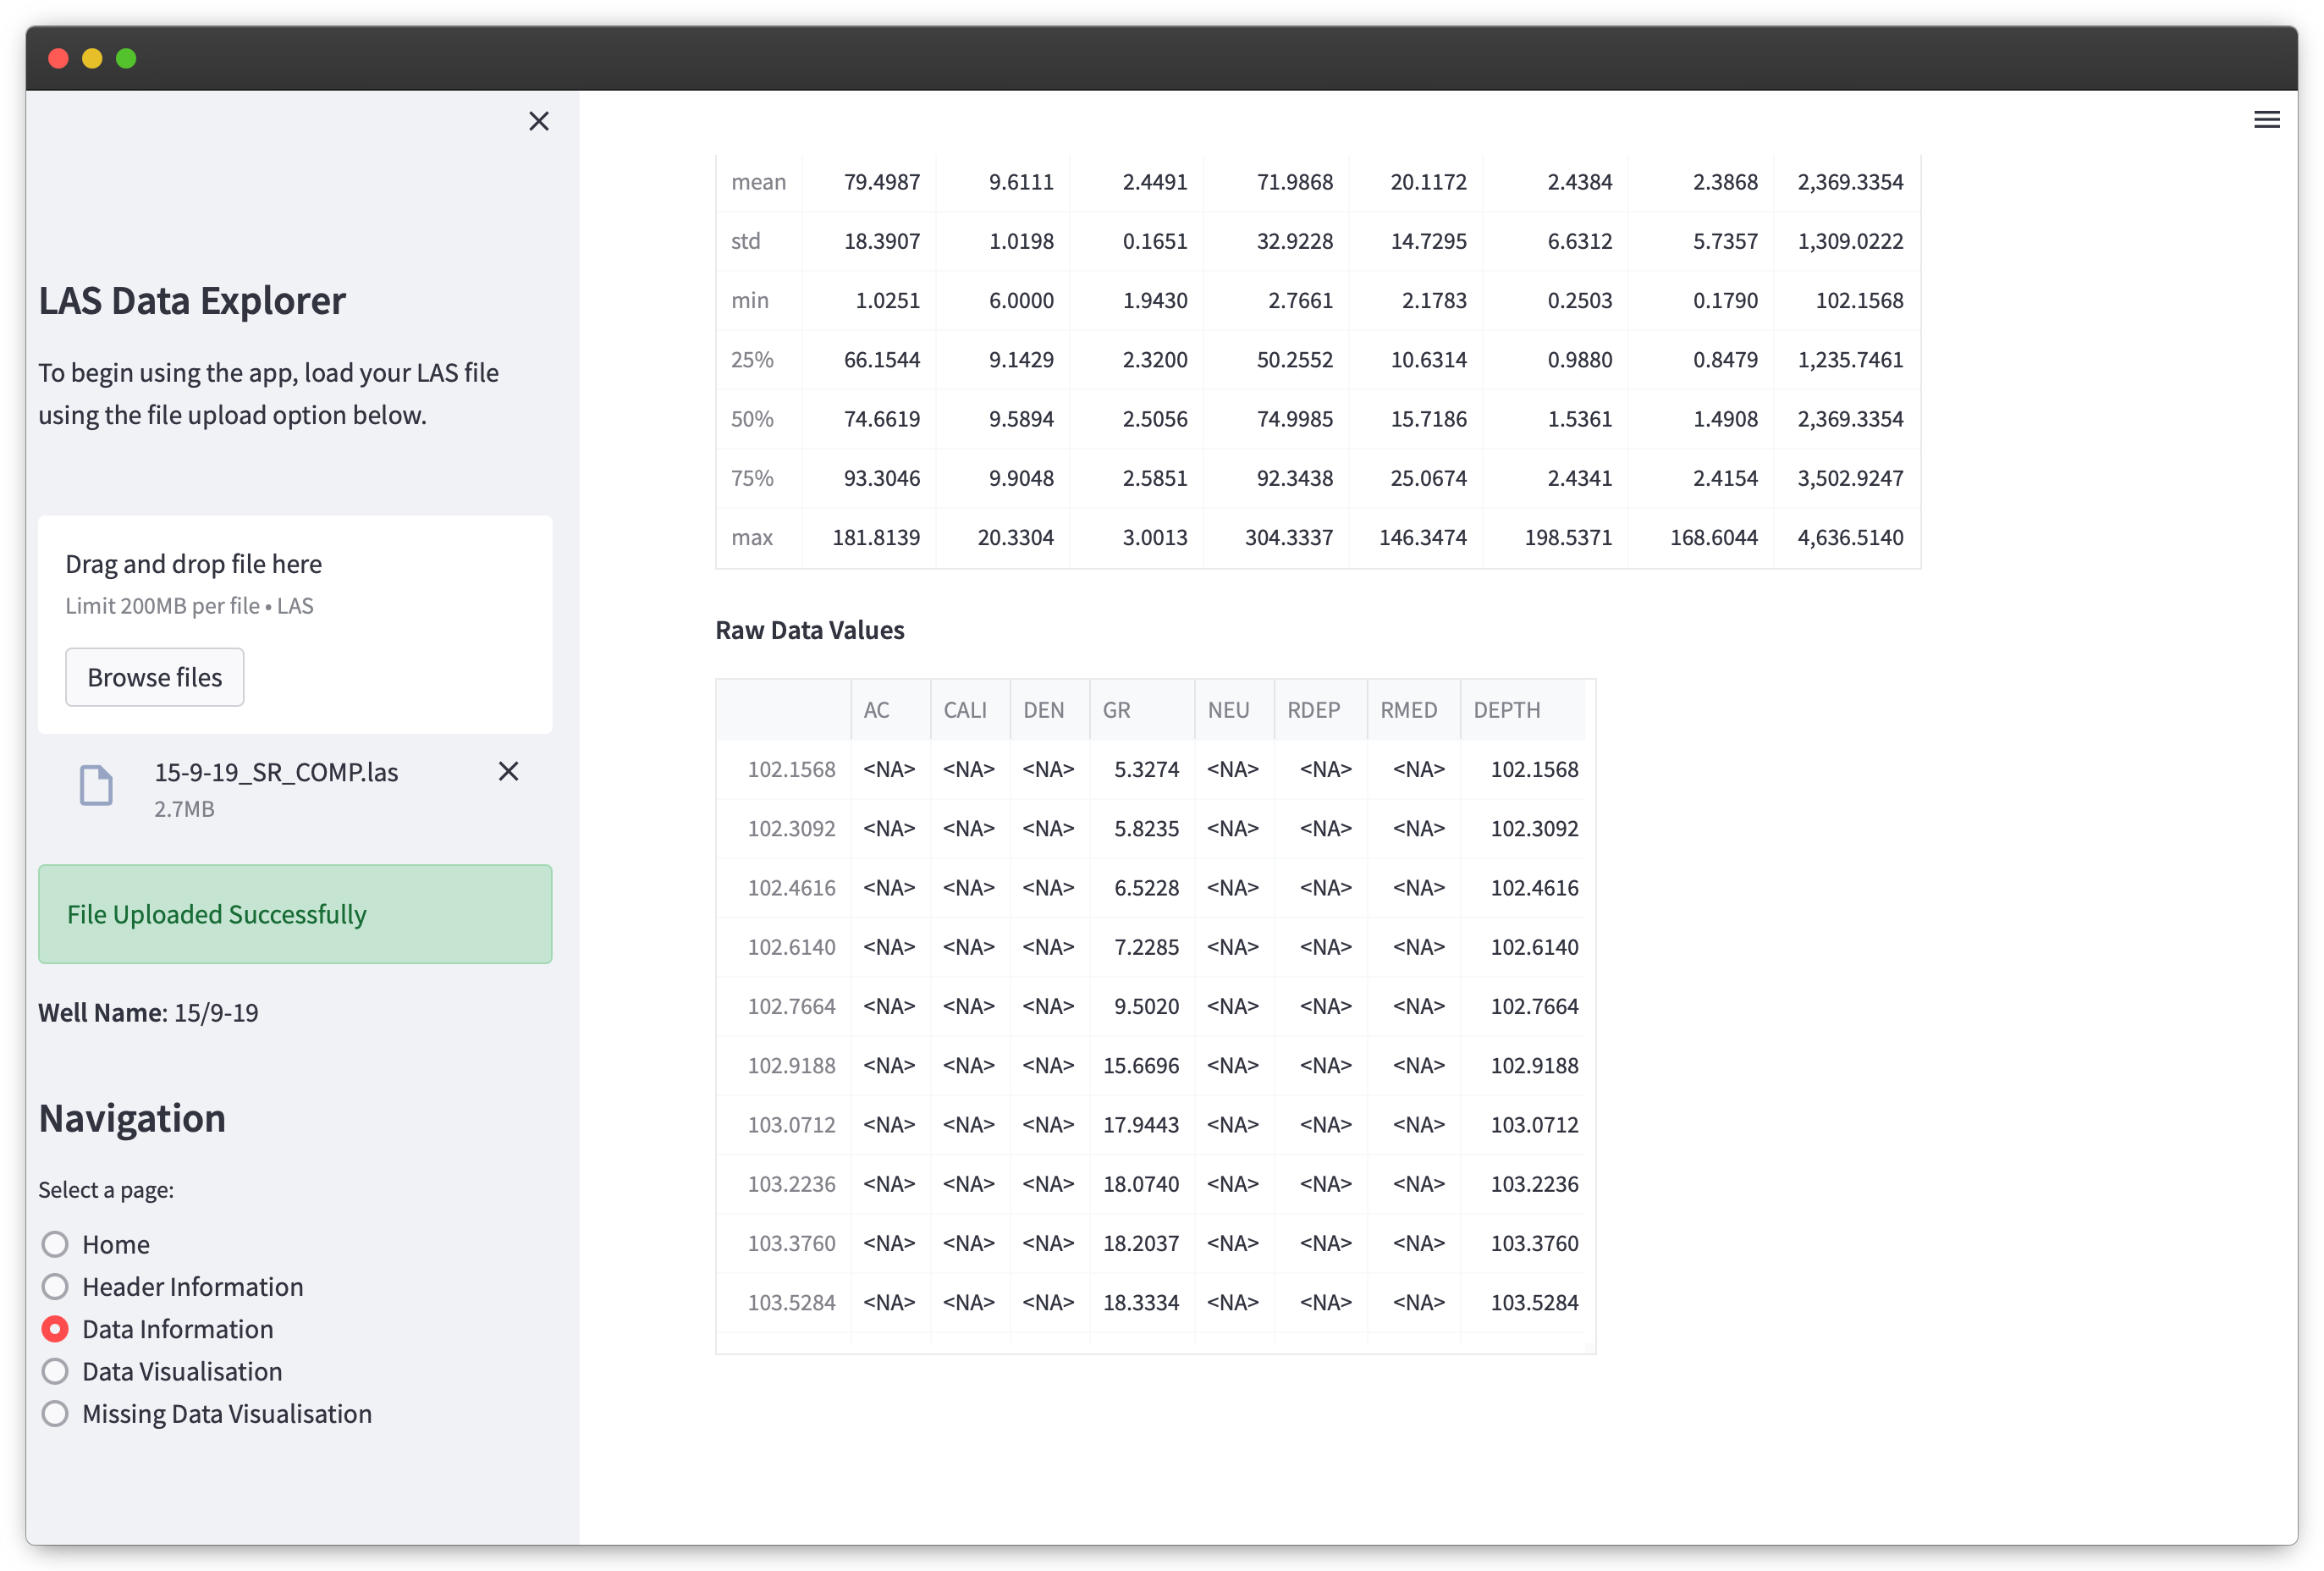The width and height of the screenshot is (2324, 1571).
Task: Choose the Data Visualisation page
Action: [x=55, y=1371]
